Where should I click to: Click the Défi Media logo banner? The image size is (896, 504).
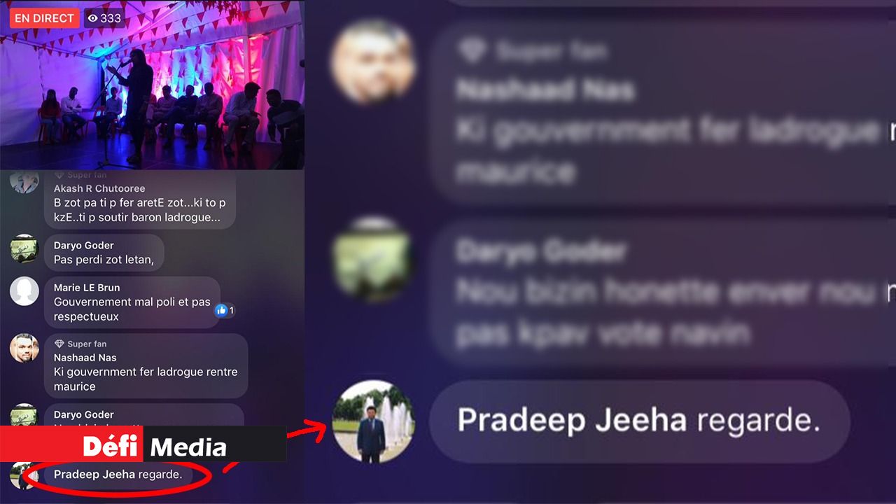coord(143,444)
